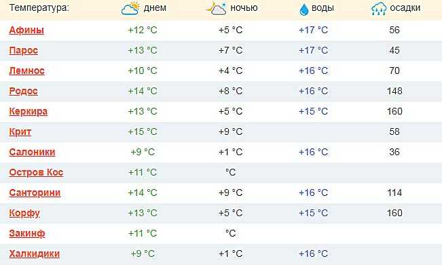This screenshot has width=442, height=265.
Task: Follow the Лемнос link
Action: [x=26, y=70]
